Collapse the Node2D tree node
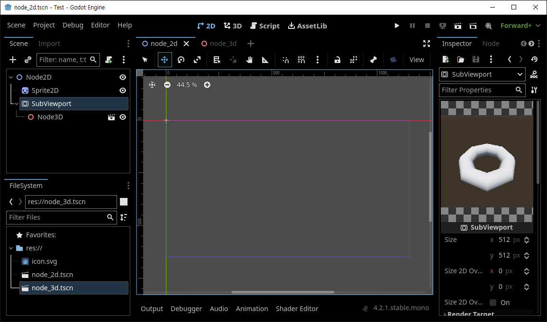 (11, 77)
